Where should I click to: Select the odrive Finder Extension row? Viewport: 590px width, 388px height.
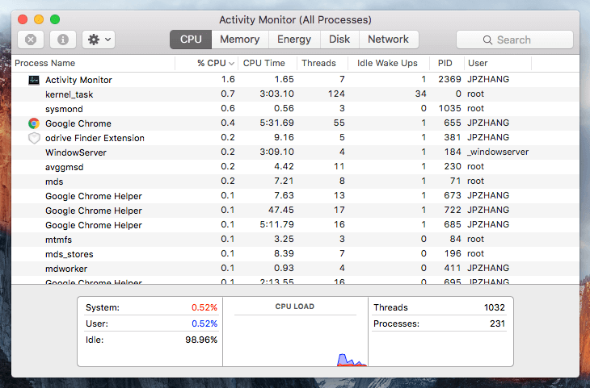295,138
